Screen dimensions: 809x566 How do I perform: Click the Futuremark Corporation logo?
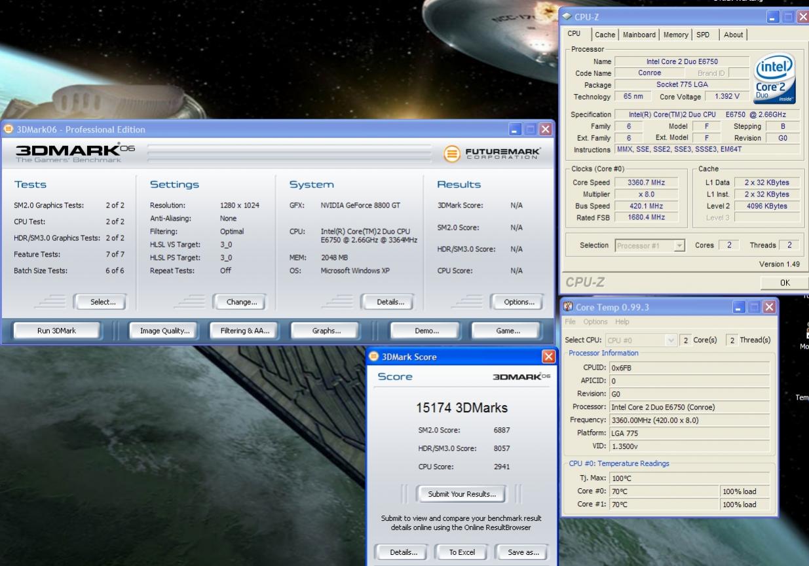click(x=493, y=154)
